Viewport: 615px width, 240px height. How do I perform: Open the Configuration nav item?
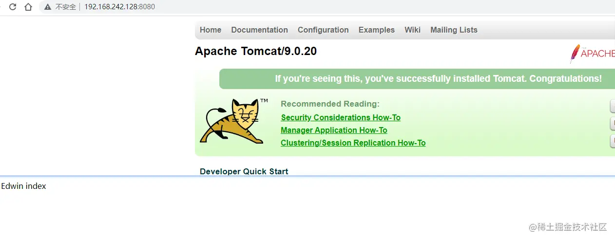[x=323, y=30]
